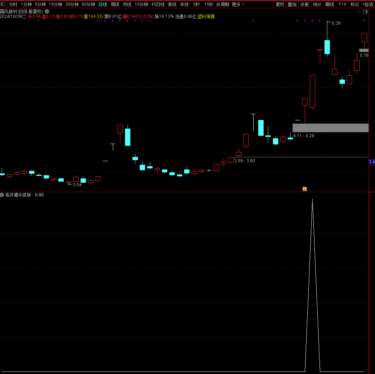This screenshot has height=374, width=375.
Task: Open the 画线 drawing tools button
Action: pos(330,4)
